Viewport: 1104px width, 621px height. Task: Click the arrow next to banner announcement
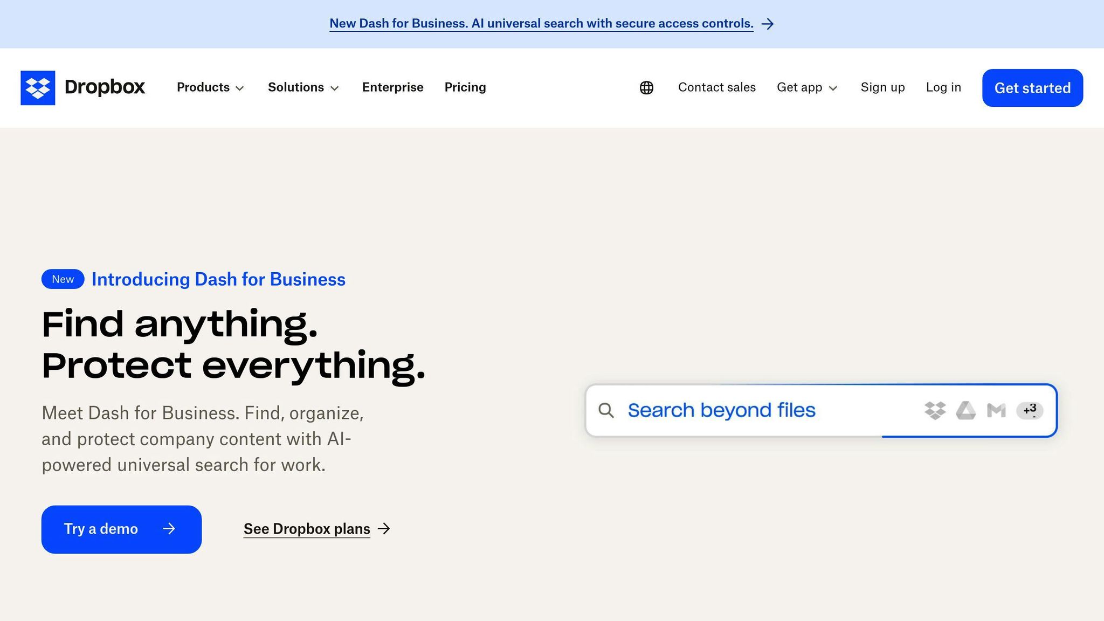click(x=768, y=24)
